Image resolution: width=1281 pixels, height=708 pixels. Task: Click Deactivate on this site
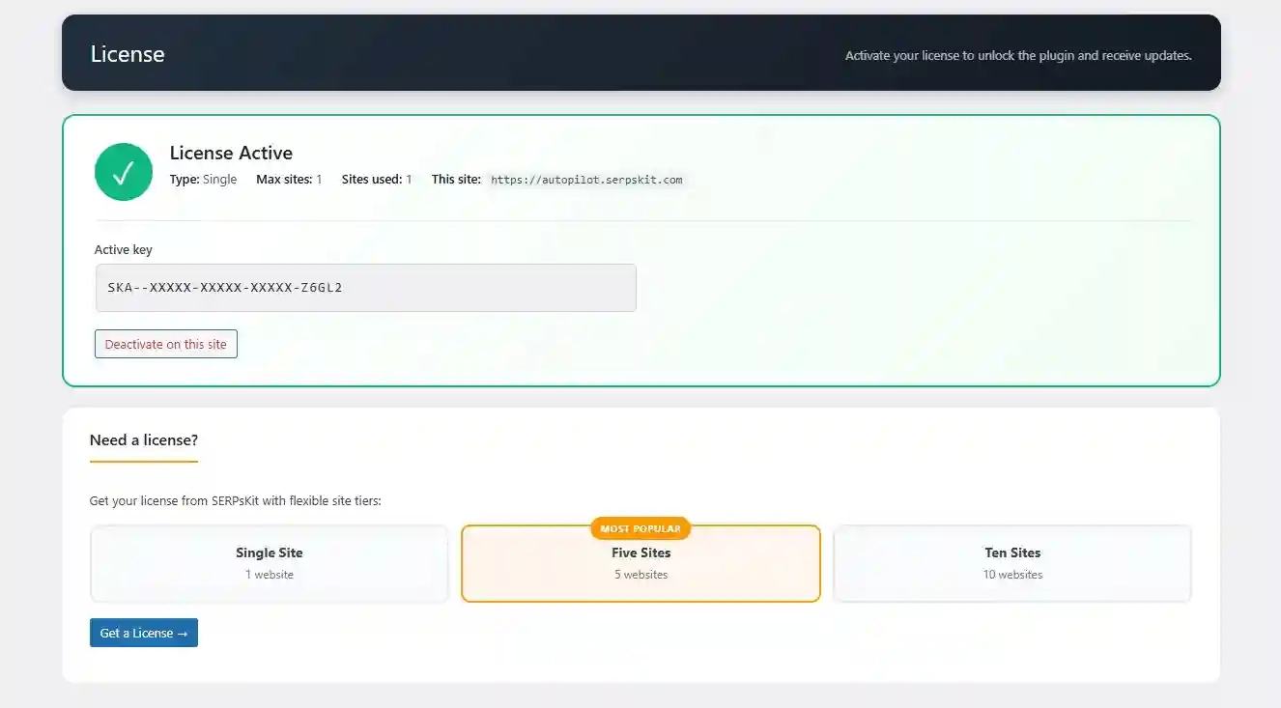point(165,344)
